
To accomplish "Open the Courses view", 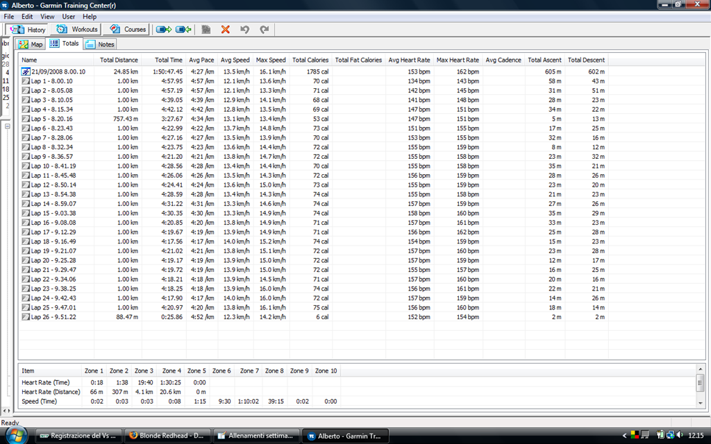I will pos(128,29).
